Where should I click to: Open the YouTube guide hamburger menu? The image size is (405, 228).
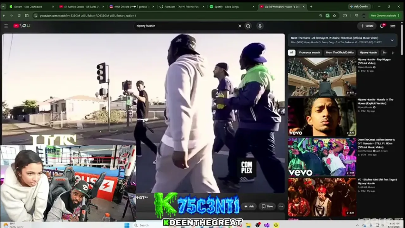coord(6,26)
